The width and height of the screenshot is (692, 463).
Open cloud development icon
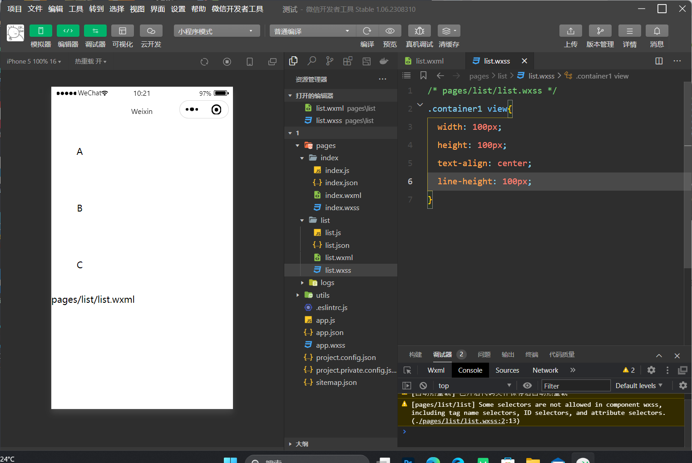coord(151,31)
